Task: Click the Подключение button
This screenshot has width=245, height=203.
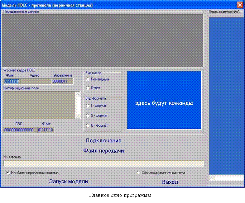Action: point(104,141)
